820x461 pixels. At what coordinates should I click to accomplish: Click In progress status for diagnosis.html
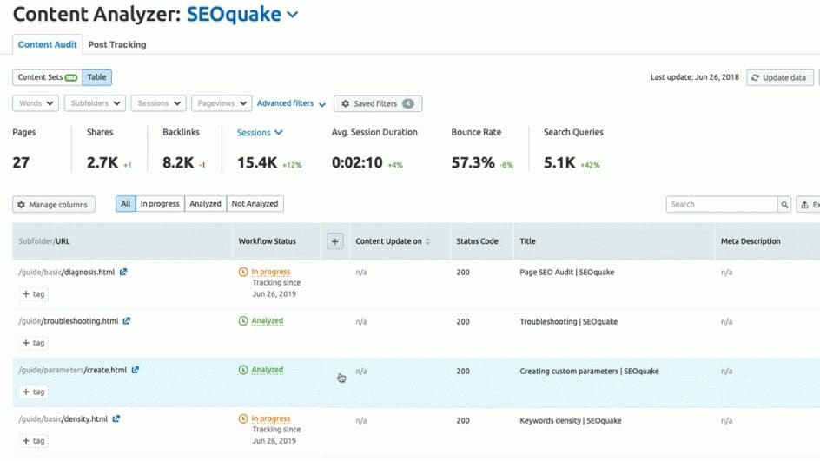271,272
